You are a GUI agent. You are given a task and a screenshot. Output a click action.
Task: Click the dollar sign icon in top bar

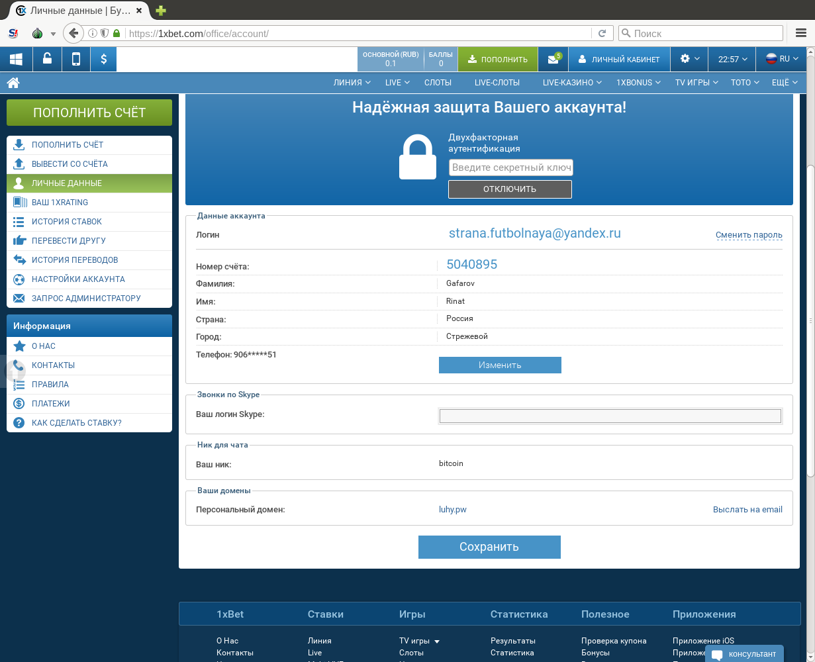point(104,59)
